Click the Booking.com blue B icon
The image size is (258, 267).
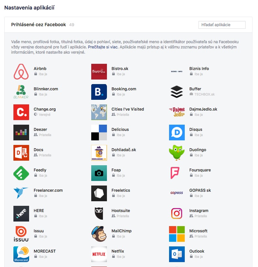click(99, 92)
